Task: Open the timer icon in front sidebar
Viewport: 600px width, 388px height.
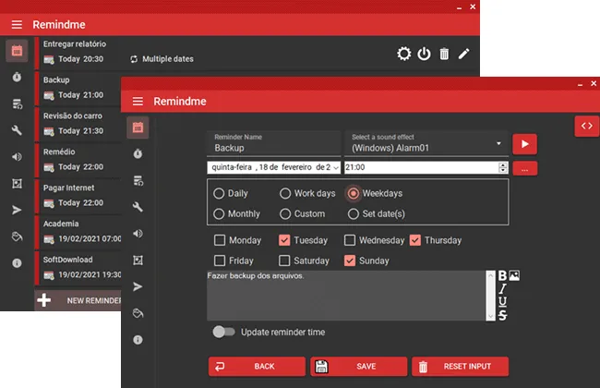Action: [x=138, y=153]
